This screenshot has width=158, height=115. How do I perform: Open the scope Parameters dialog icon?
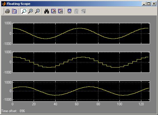coord(14,11)
